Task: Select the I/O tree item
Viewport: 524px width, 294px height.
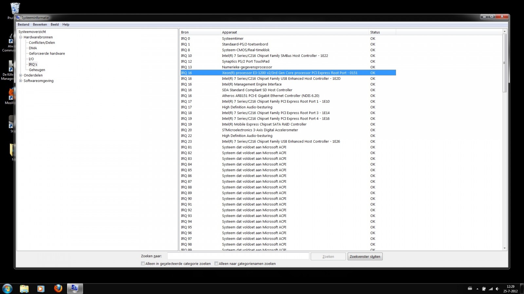Action: click(31, 59)
